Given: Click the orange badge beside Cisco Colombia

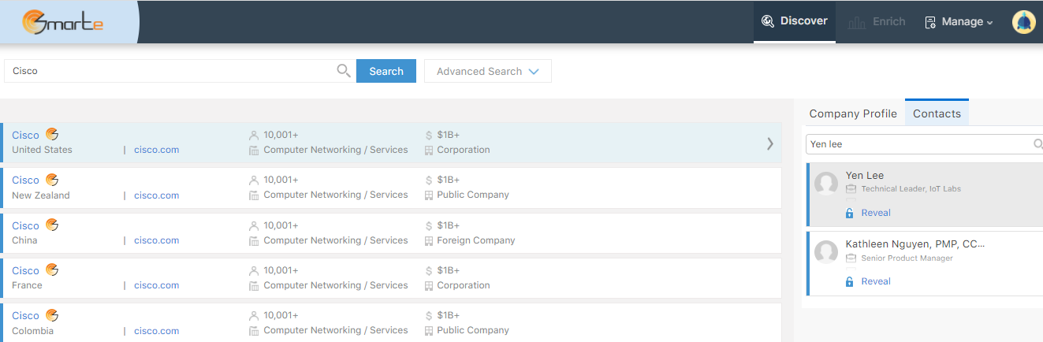Looking at the screenshot, I should [52, 315].
